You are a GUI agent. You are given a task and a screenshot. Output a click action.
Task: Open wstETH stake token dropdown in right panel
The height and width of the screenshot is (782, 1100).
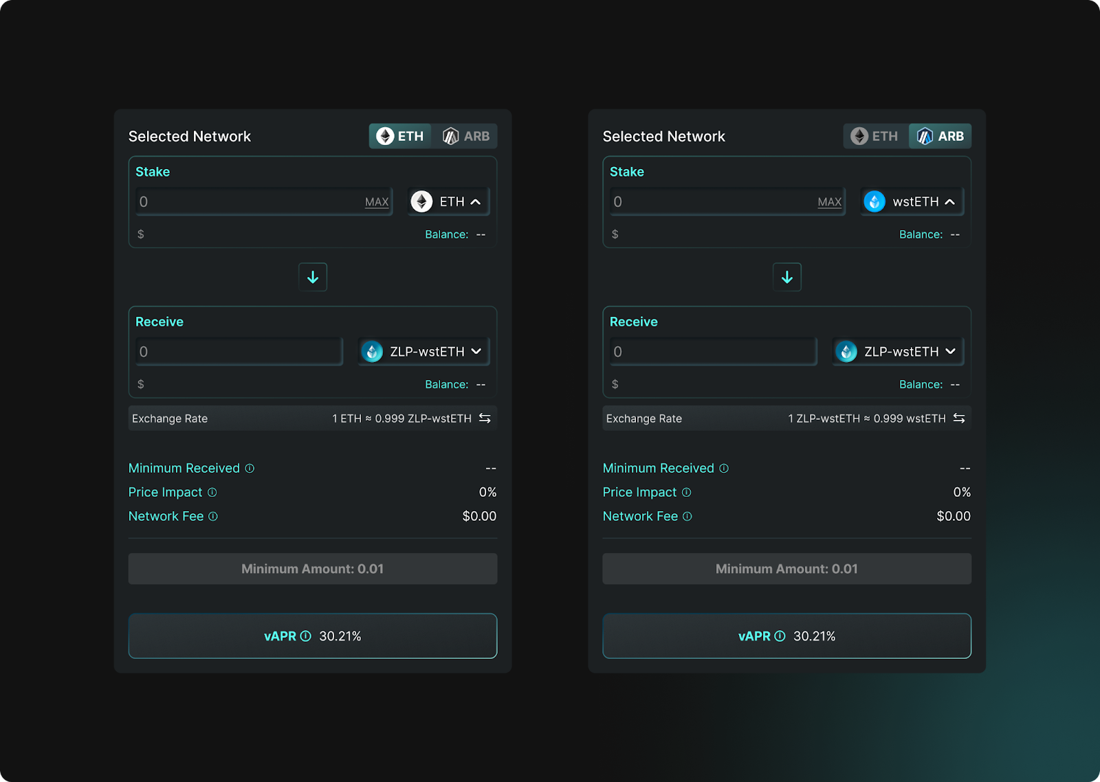click(912, 201)
